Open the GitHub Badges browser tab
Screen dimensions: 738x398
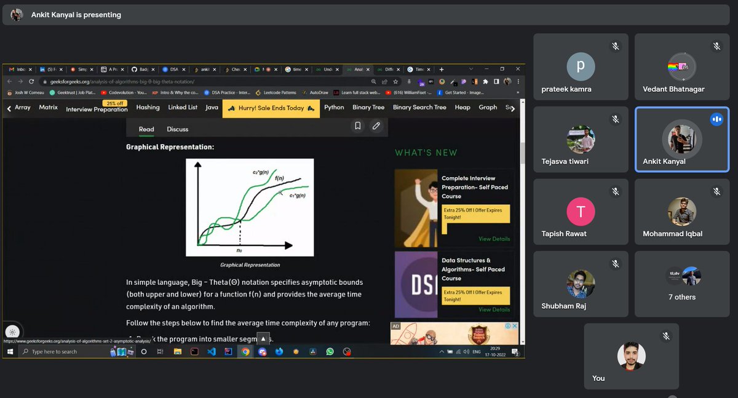coord(143,70)
